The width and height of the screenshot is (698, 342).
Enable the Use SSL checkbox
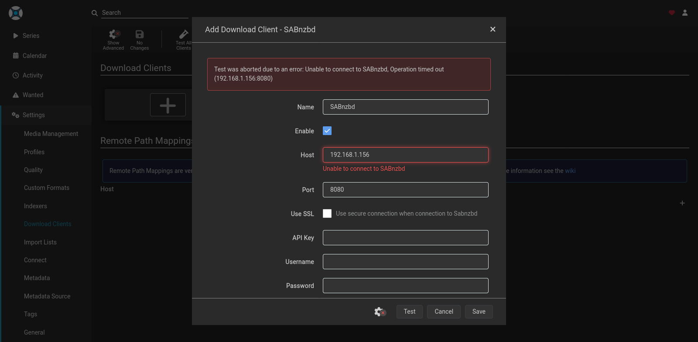[327, 213]
